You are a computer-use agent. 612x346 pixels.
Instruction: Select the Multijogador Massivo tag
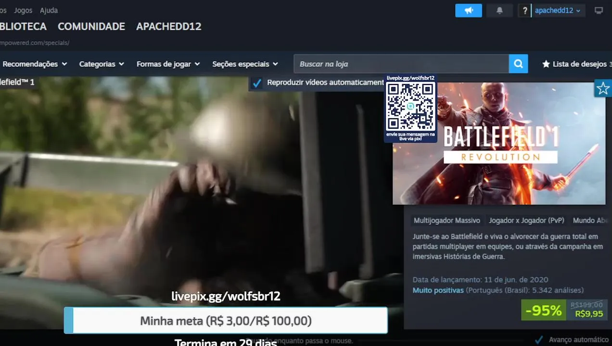point(447,220)
